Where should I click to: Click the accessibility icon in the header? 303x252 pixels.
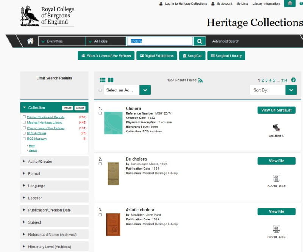click(290, 3)
